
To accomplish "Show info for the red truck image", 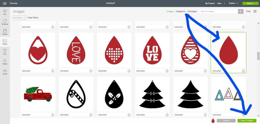I will pos(53,115).
